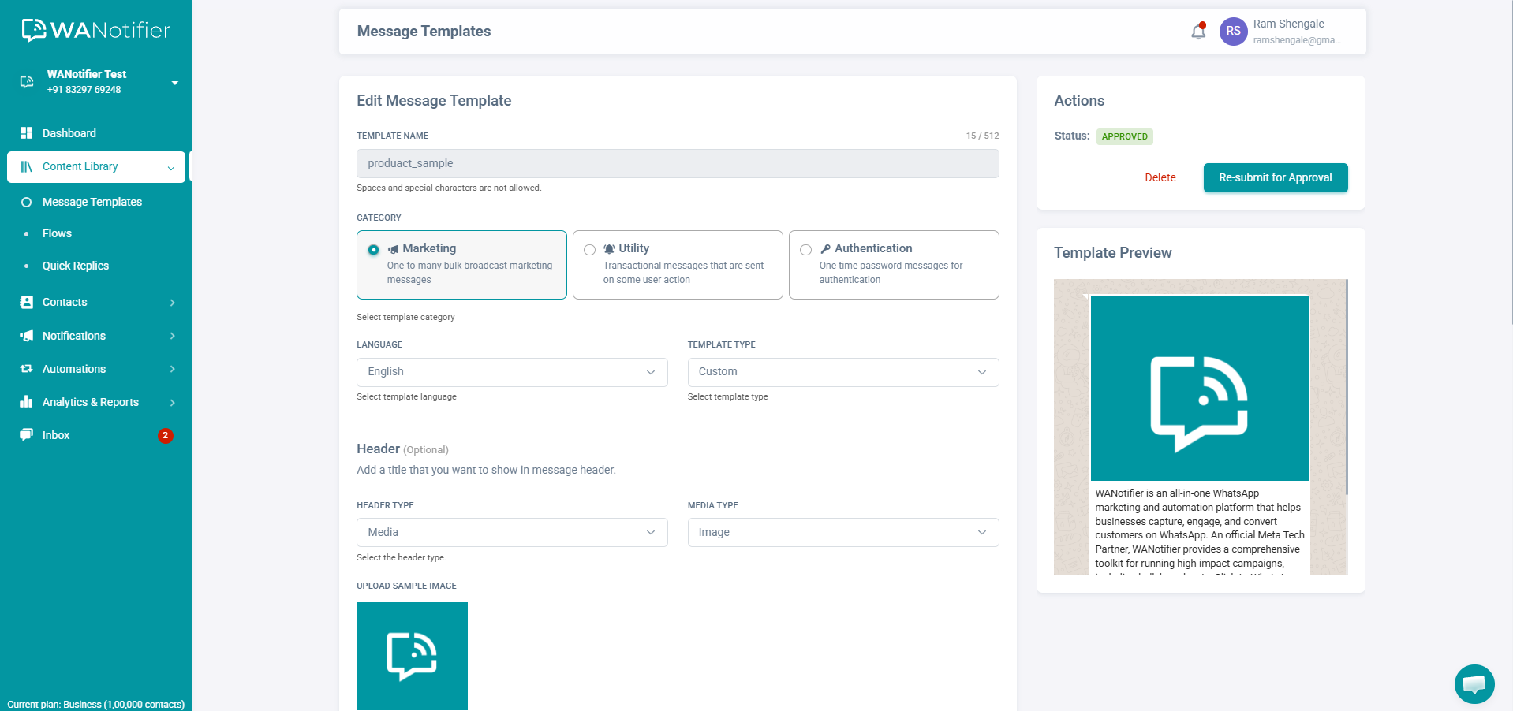Viewport: 1513px width, 711px height.
Task: Open the live chat support bubble
Action: pos(1474,683)
